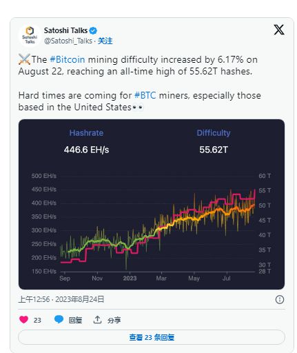Open the tweet info circle icon
Image resolution: width=297 pixels, height=353 pixels.
(280, 299)
